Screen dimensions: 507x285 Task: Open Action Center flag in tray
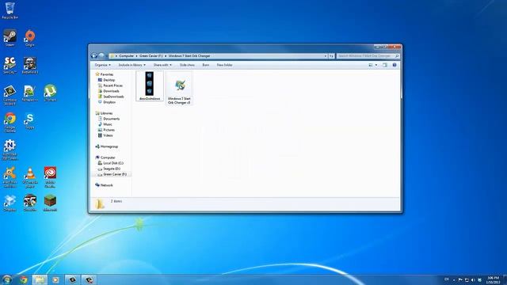click(460, 279)
